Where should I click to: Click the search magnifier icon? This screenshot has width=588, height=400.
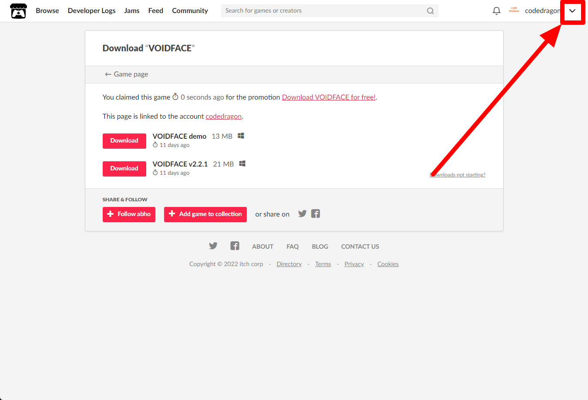pos(430,11)
